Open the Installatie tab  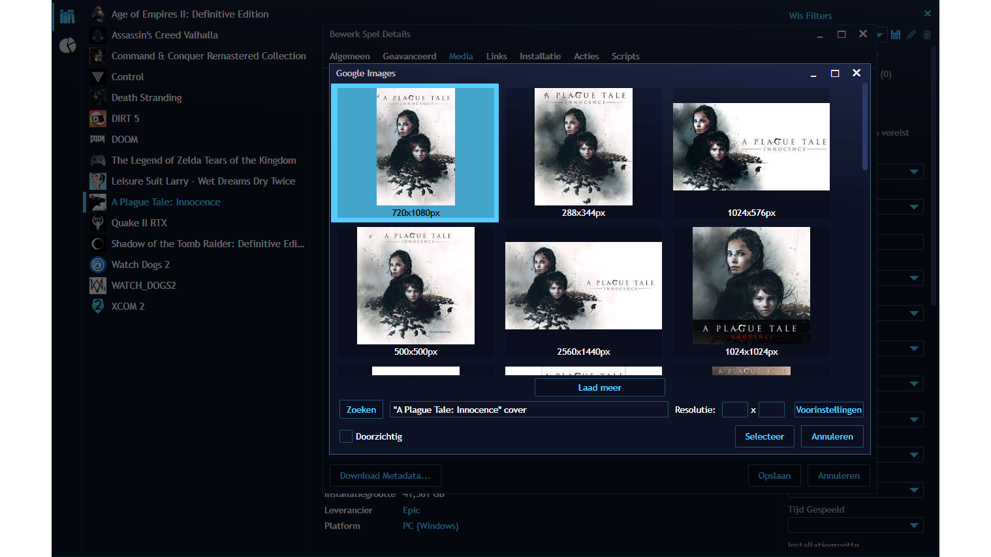[x=540, y=56]
